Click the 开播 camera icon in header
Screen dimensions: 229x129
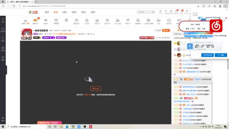click(171, 11)
